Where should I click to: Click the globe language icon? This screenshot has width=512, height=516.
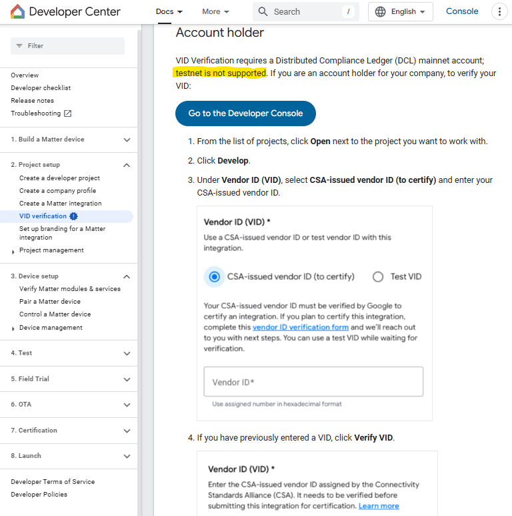tap(381, 11)
